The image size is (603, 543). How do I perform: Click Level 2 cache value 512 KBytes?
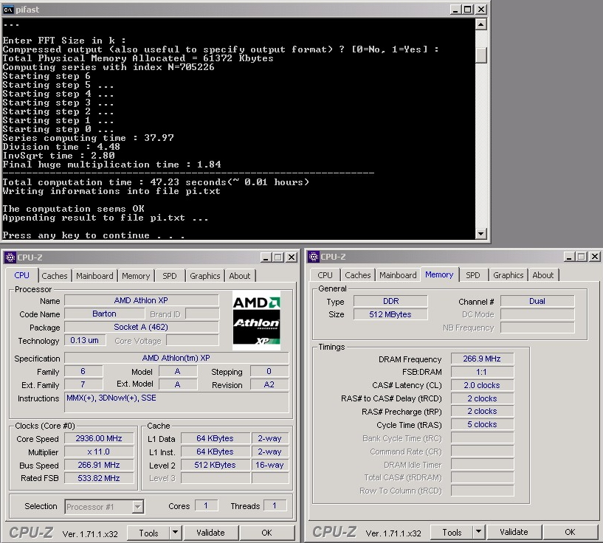tap(215, 465)
